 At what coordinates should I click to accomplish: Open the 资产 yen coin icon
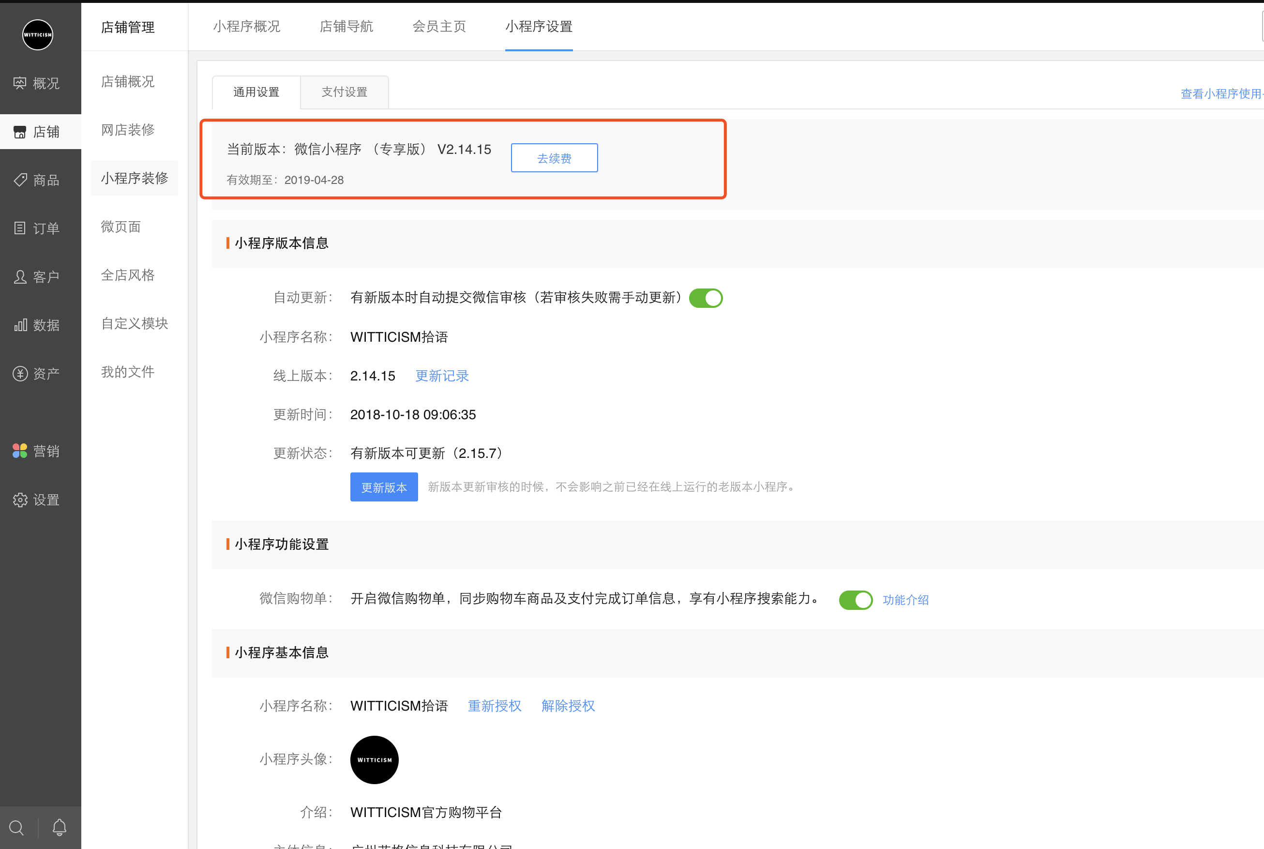tap(20, 374)
